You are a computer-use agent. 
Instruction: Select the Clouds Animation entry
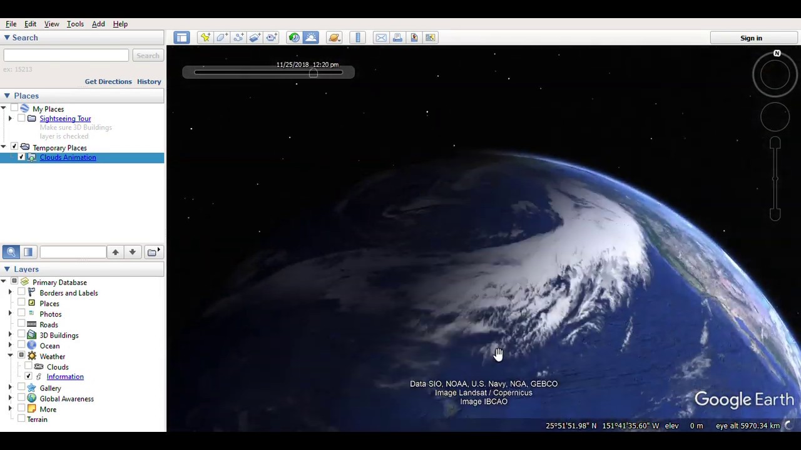pos(68,157)
